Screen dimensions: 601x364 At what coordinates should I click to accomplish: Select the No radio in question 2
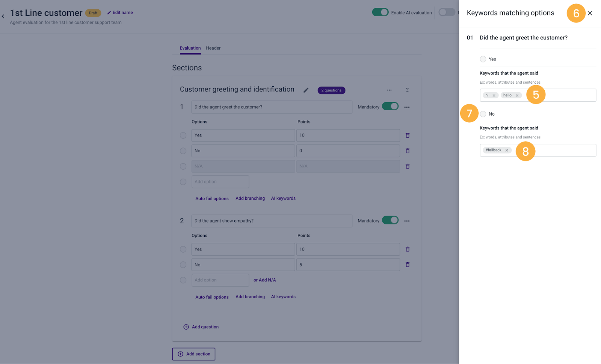pyautogui.click(x=183, y=265)
